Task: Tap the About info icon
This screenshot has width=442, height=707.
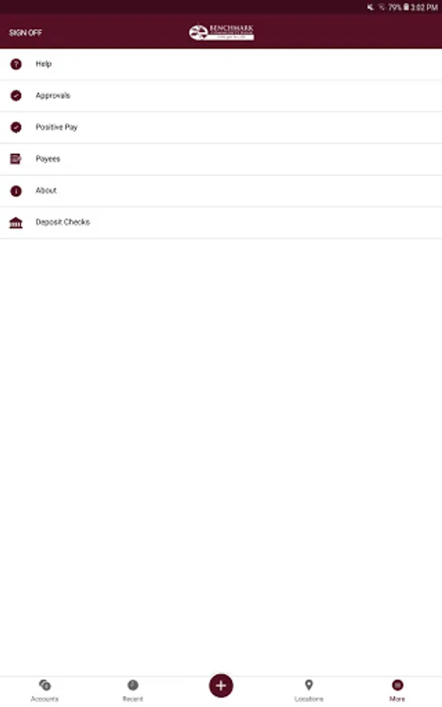Action: 16,191
